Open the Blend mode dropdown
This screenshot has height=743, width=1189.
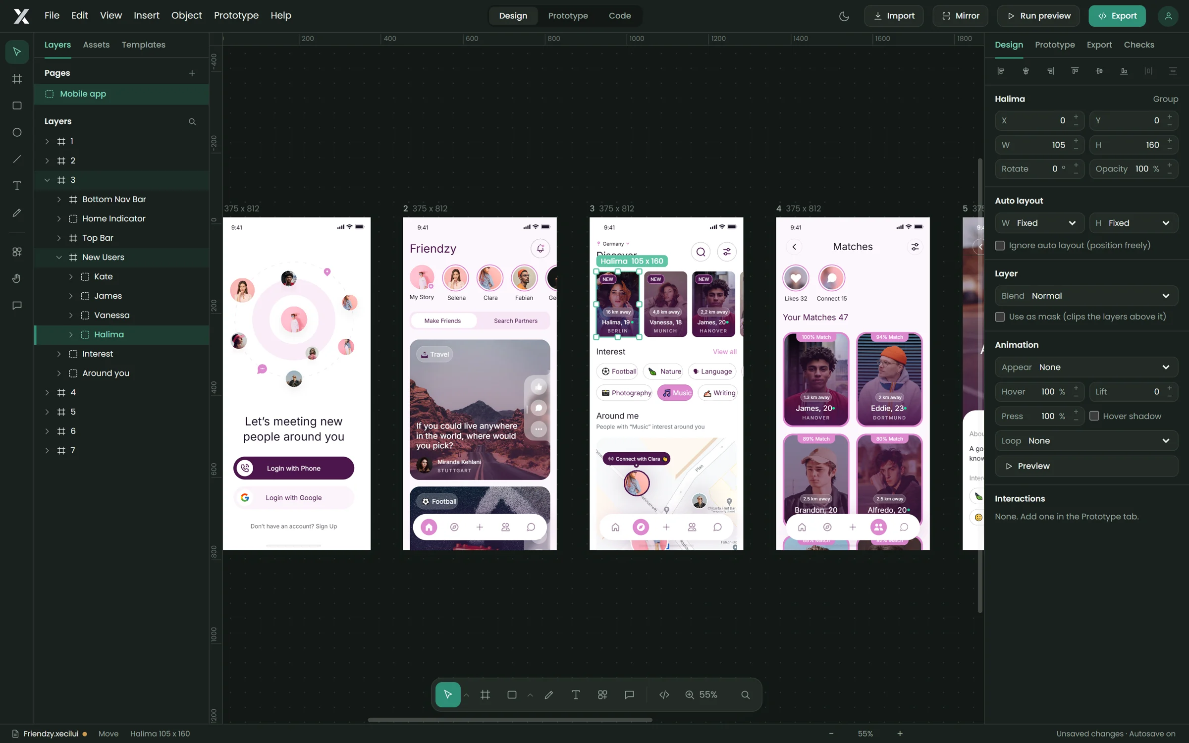coord(1086,296)
